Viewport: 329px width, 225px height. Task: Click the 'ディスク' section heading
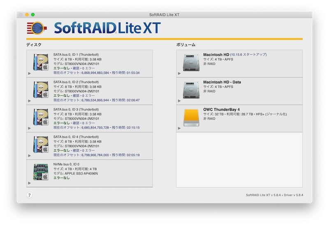point(34,45)
